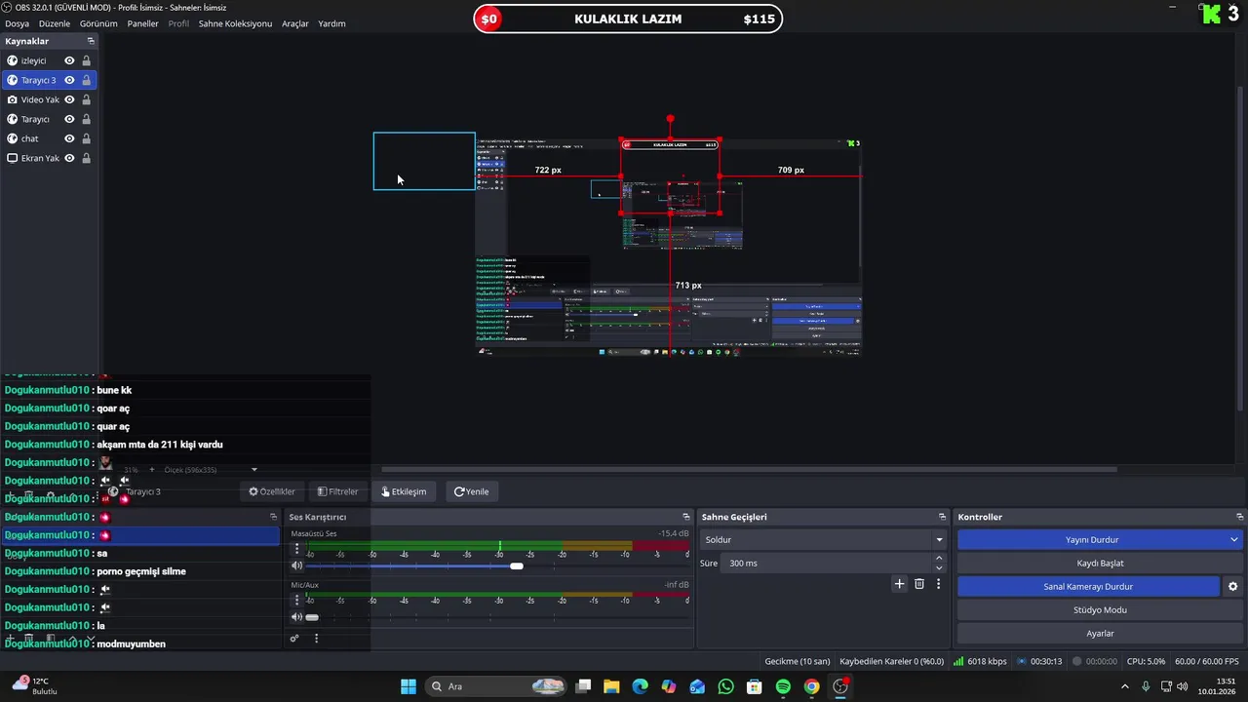Click the Ekran Yak monitor source icon

[x=12, y=158]
